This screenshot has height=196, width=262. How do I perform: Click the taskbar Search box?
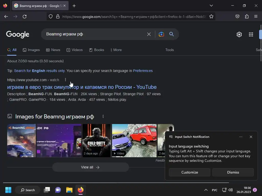click(x=28, y=190)
